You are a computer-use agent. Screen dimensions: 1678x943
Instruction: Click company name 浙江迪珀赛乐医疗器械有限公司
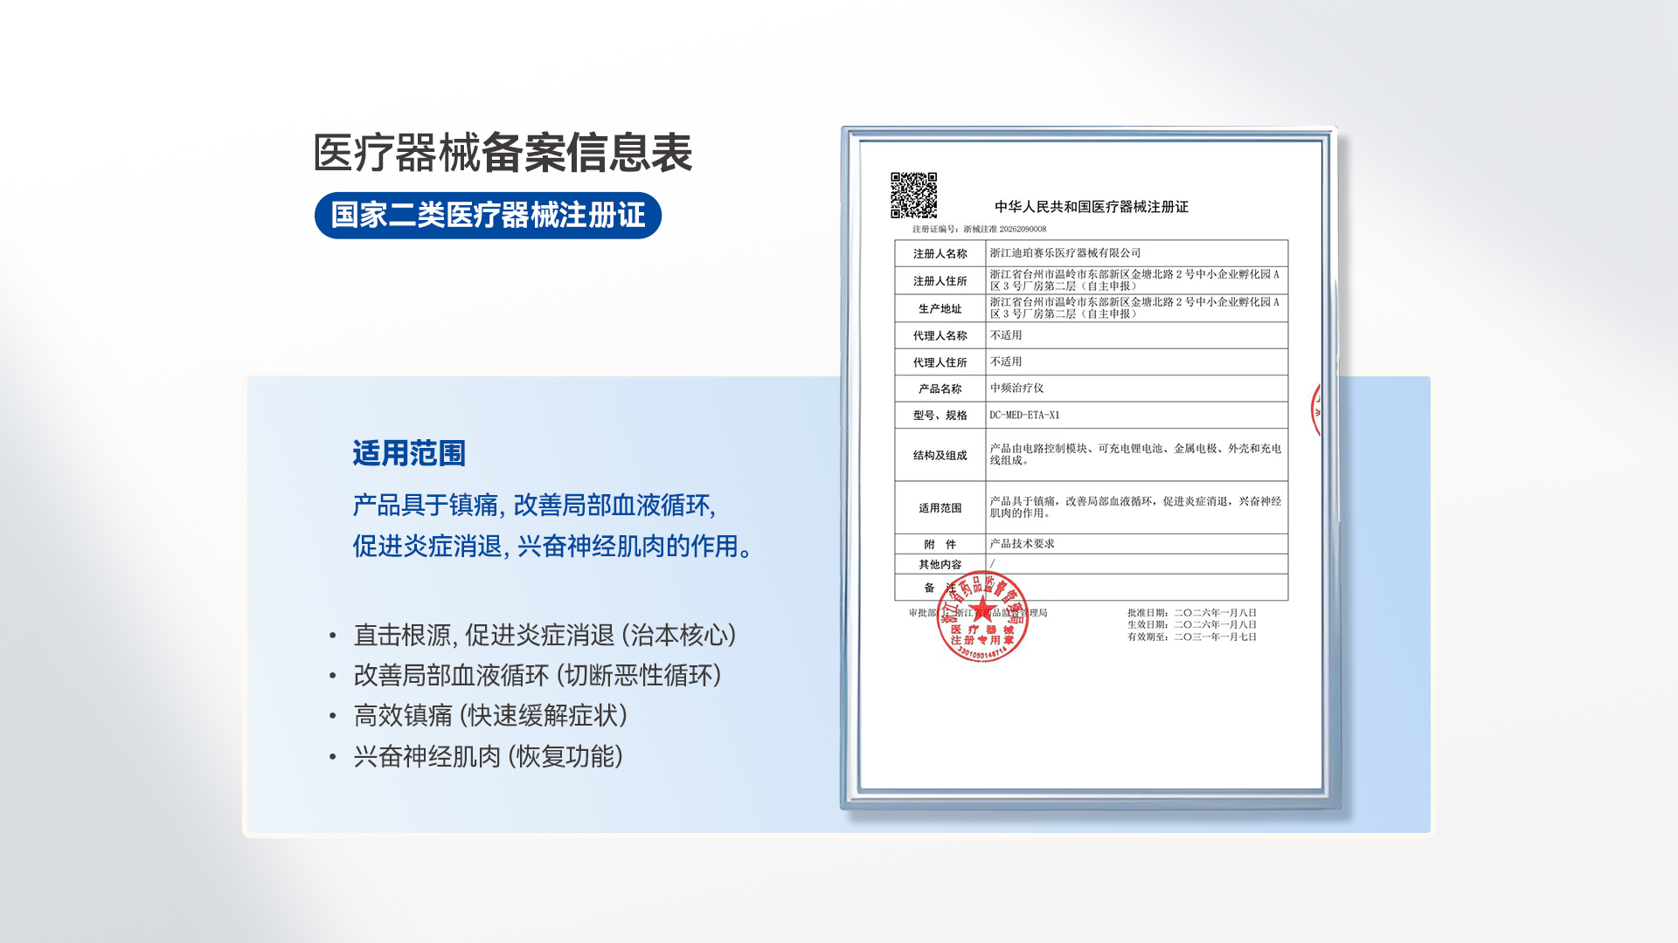click(1064, 253)
